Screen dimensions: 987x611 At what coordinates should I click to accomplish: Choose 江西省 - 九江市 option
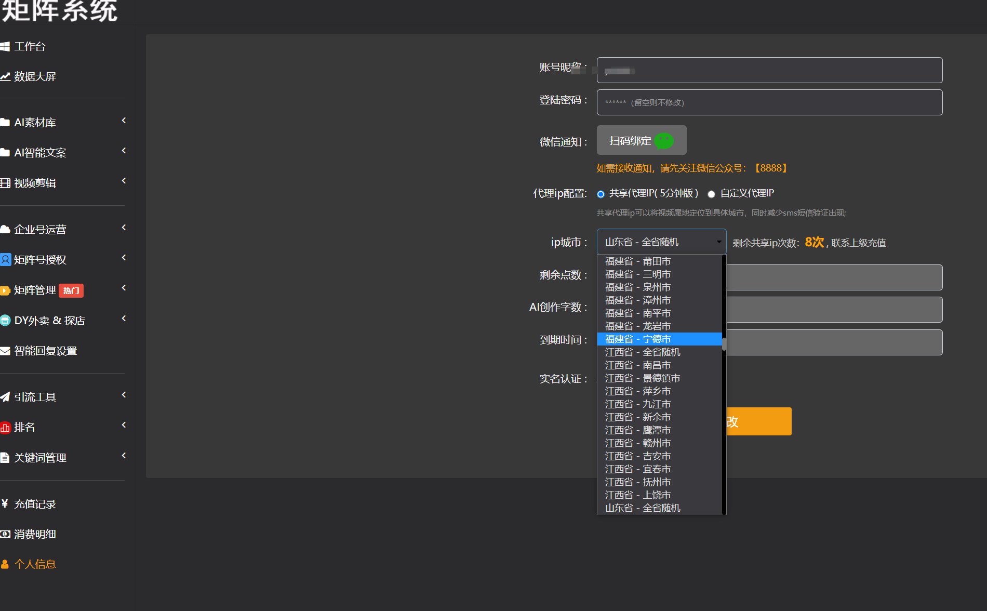tap(659, 404)
